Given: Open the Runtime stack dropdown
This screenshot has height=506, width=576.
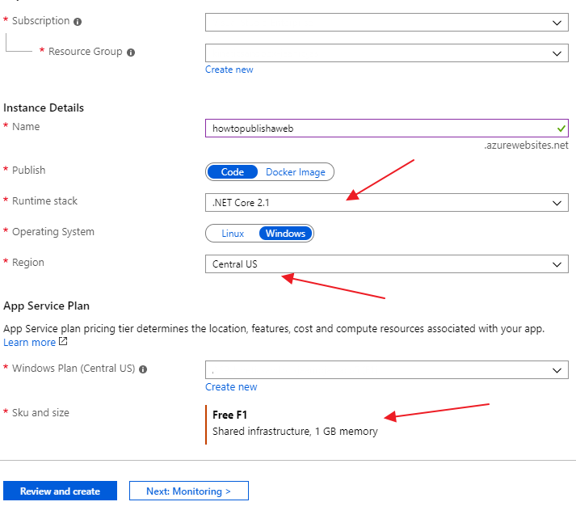Looking at the screenshot, I should (x=387, y=202).
